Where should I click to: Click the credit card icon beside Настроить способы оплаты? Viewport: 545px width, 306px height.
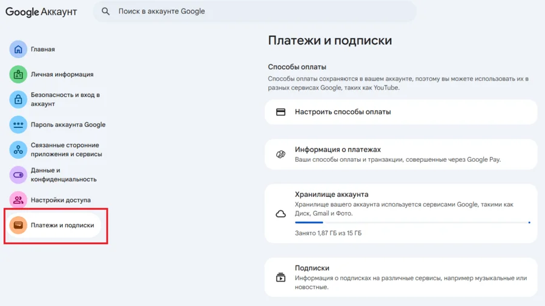point(280,112)
